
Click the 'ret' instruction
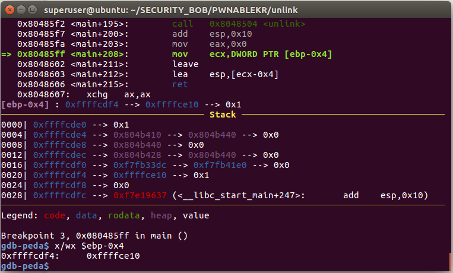pyautogui.click(x=180, y=84)
